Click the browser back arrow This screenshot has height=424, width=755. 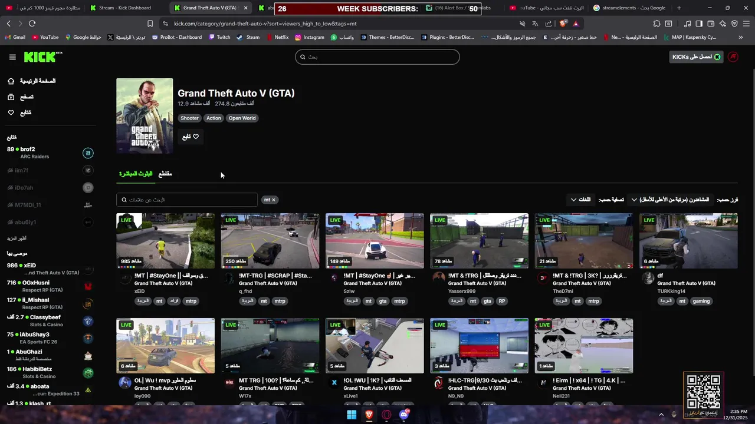click(8, 24)
